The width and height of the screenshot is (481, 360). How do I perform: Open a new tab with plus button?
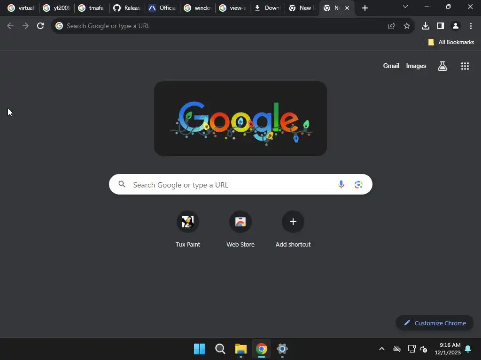point(365,8)
